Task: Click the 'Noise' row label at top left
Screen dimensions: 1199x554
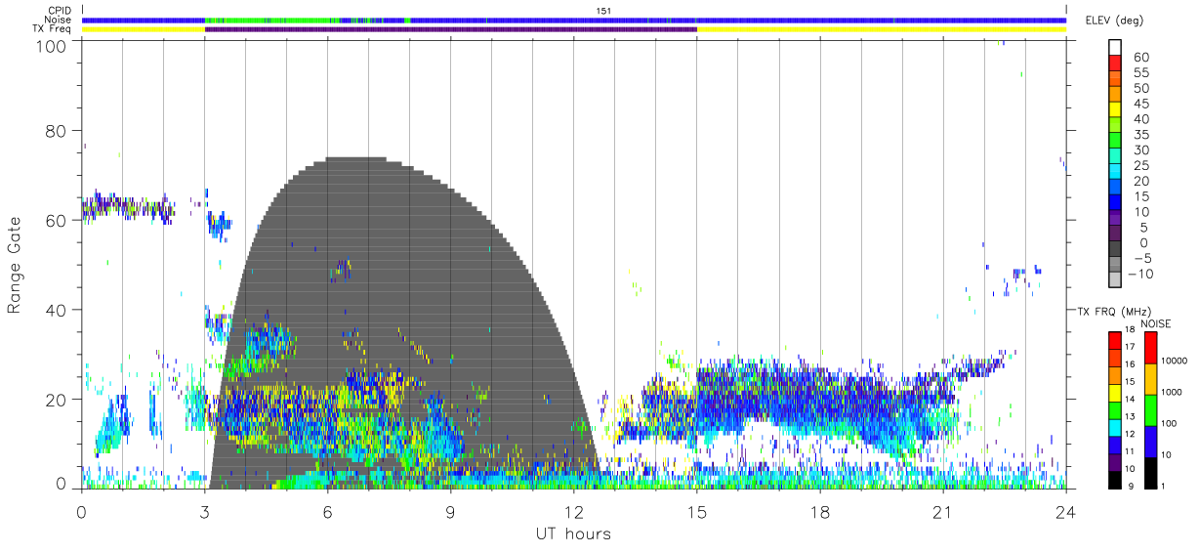Action: (59, 20)
